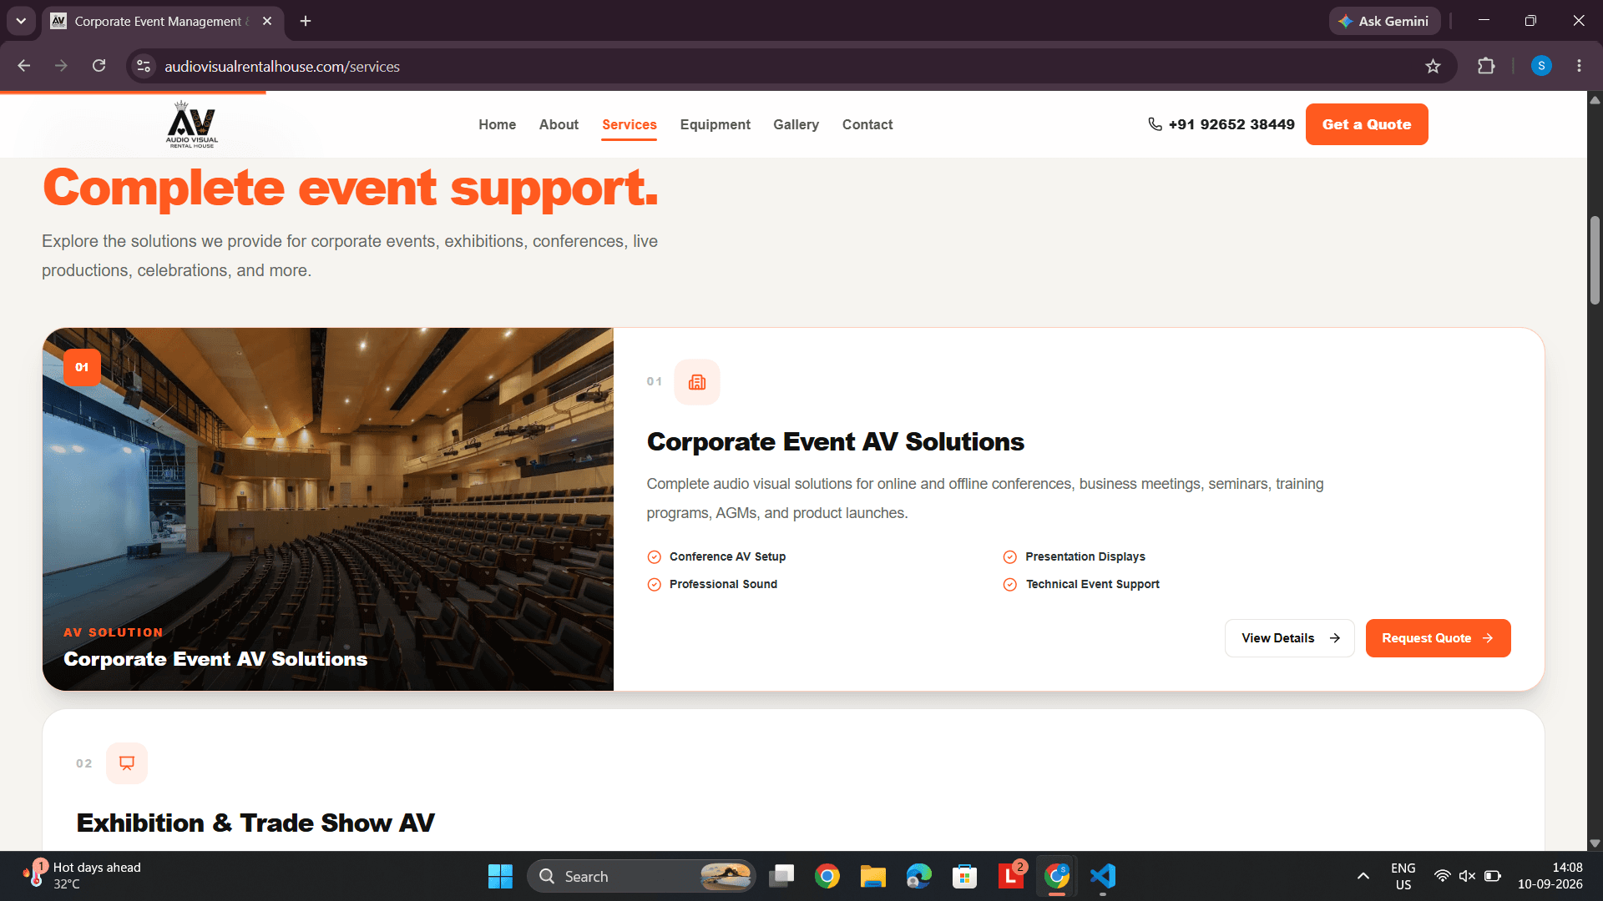This screenshot has height=901, width=1603.
Task: Open the Contact navigation link
Action: (867, 124)
